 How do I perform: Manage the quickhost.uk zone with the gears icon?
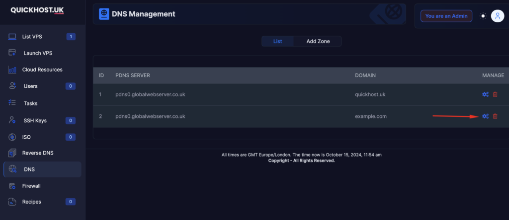tap(485, 95)
